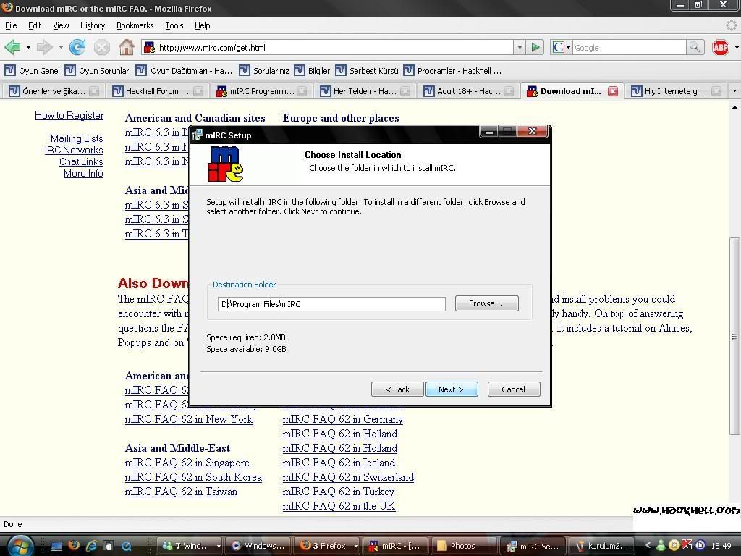The width and height of the screenshot is (741, 556).
Task: Click the Firefox Back arrow button
Action: coord(12,47)
